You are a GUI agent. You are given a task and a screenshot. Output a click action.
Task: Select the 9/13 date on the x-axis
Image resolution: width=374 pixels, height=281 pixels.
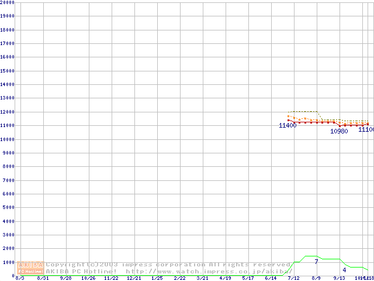pyautogui.click(x=339, y=278)
